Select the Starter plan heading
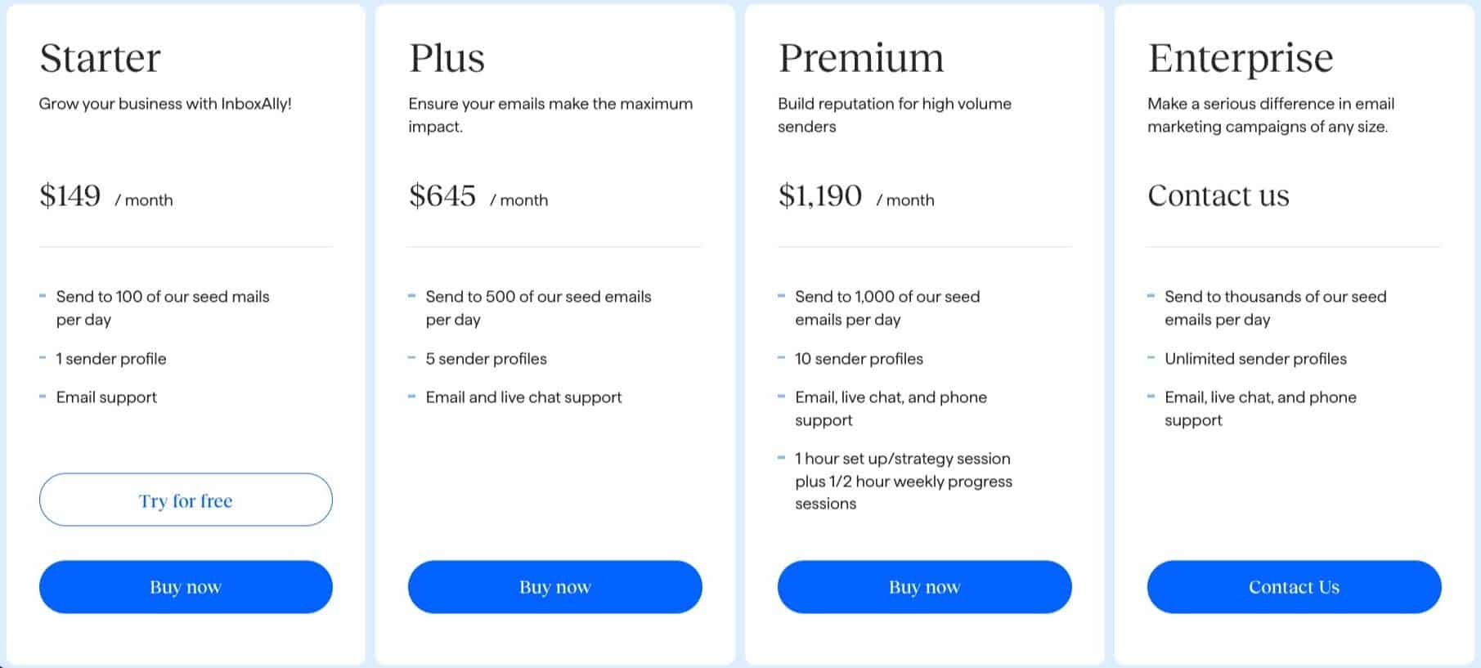 coord(101,57)
